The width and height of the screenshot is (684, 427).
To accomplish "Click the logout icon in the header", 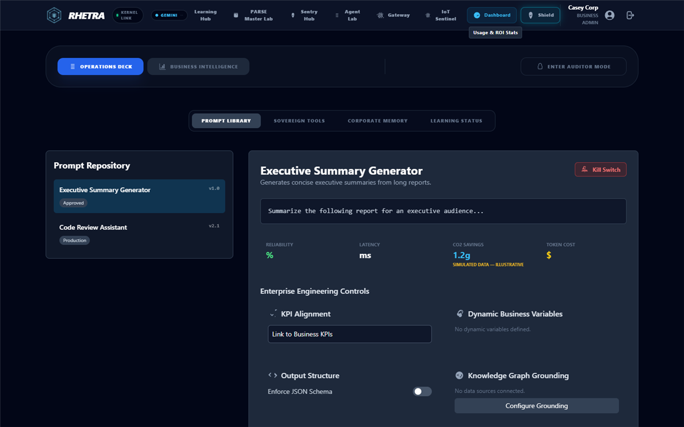I will coord(630,15).
